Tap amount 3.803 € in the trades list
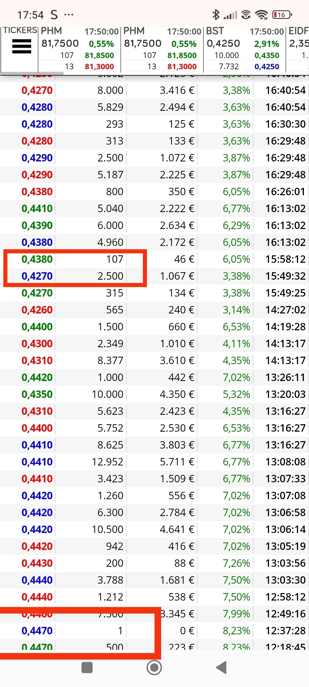This screenshot has height=687, width=309. tap(177, 445)
